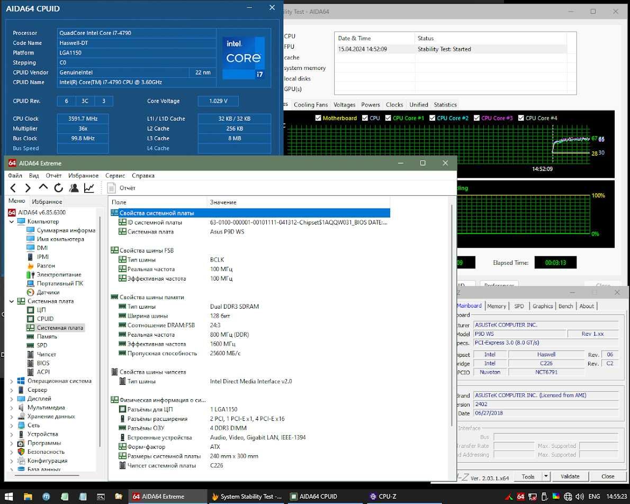The width and height of the screenshot is (630, 504).
Task: Select the DMI tree item
Action: point(42,248)
